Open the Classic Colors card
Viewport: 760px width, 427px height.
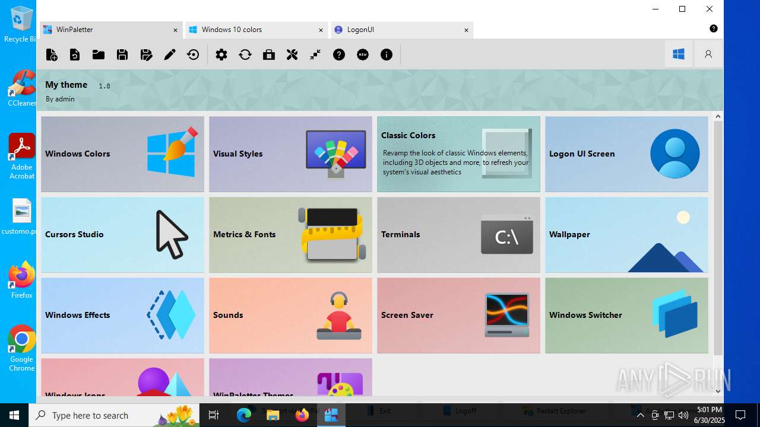[458, 154]
